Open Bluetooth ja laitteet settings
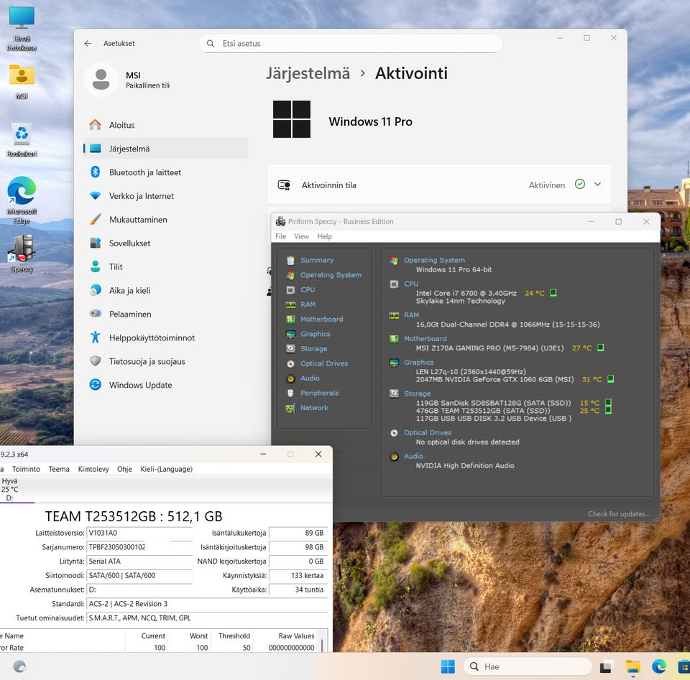This screenshot has width=690, height=680. click(x=144, y=172)
